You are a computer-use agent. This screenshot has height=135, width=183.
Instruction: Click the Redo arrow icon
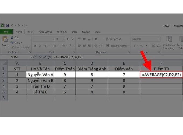point(19,25)
